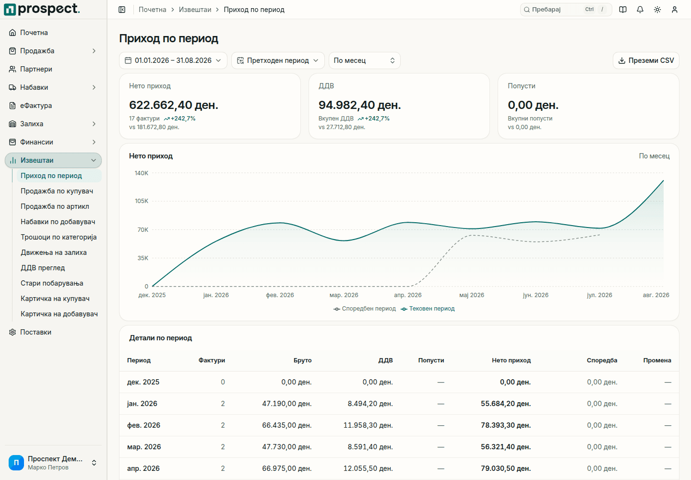Open еФактура in sidebar

pyautogui.click(x=53, y=106)
